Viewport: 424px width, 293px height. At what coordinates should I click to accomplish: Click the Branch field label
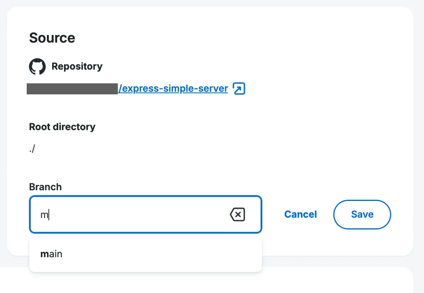(45, 187)
